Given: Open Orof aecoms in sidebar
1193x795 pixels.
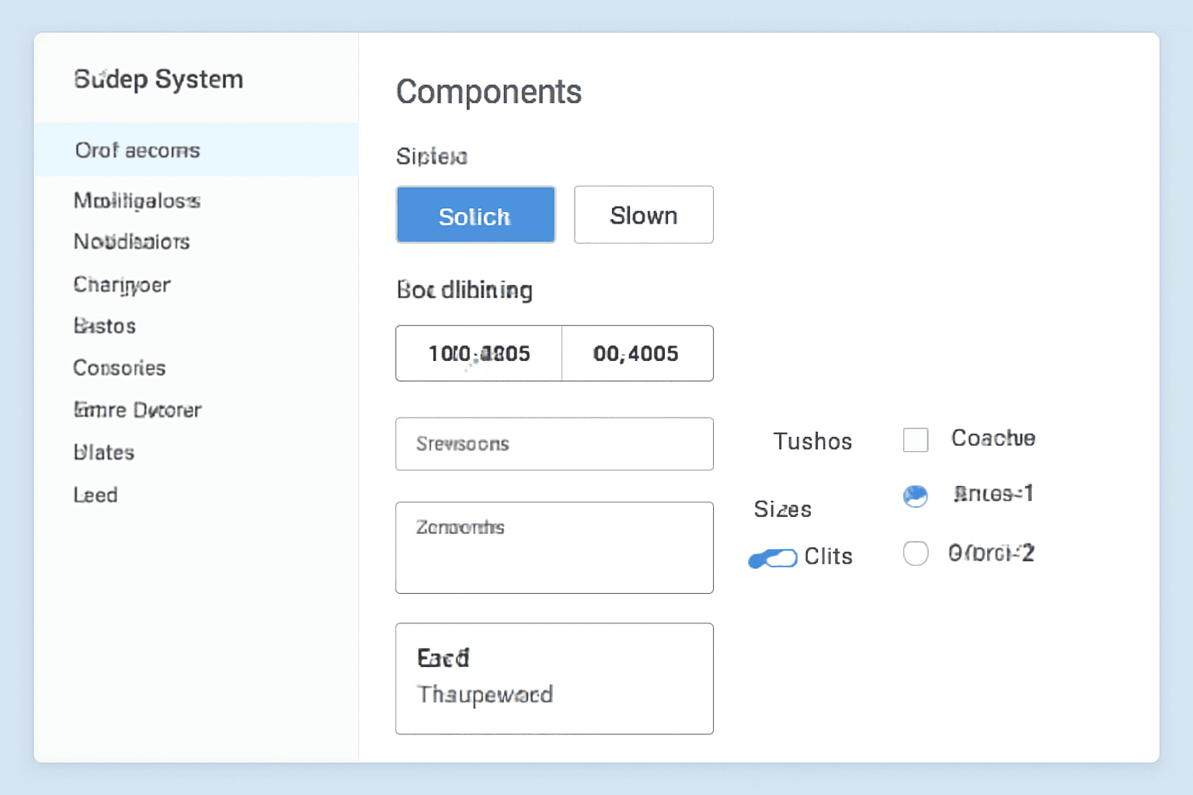Looking at the screenshot, I should pos(137,150).
